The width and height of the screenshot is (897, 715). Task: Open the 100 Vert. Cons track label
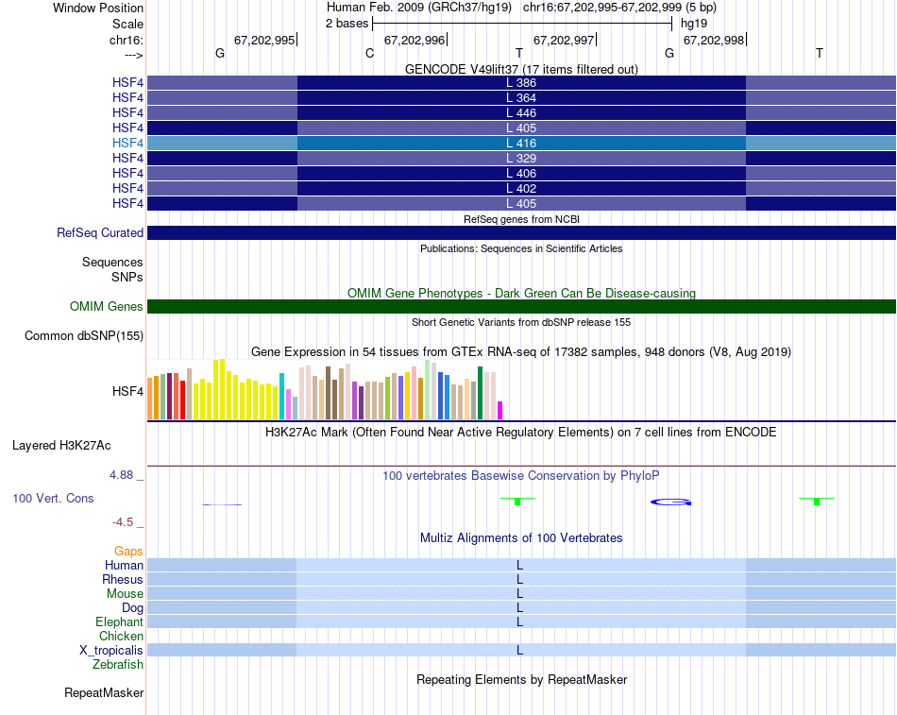pos(53,498)
